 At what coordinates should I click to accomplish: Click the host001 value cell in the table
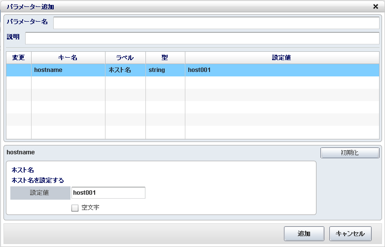click(x=282, y=70)
